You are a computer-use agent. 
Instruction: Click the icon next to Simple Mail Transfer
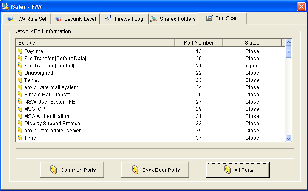[20, 95]
